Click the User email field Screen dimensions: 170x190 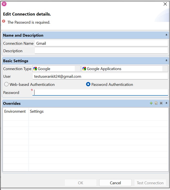click(100, 76)
